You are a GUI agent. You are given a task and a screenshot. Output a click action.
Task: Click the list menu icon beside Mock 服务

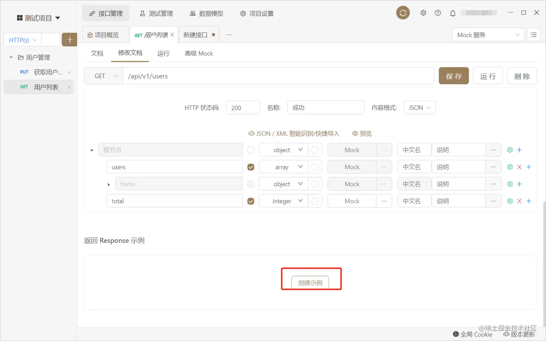pos(533,35)
